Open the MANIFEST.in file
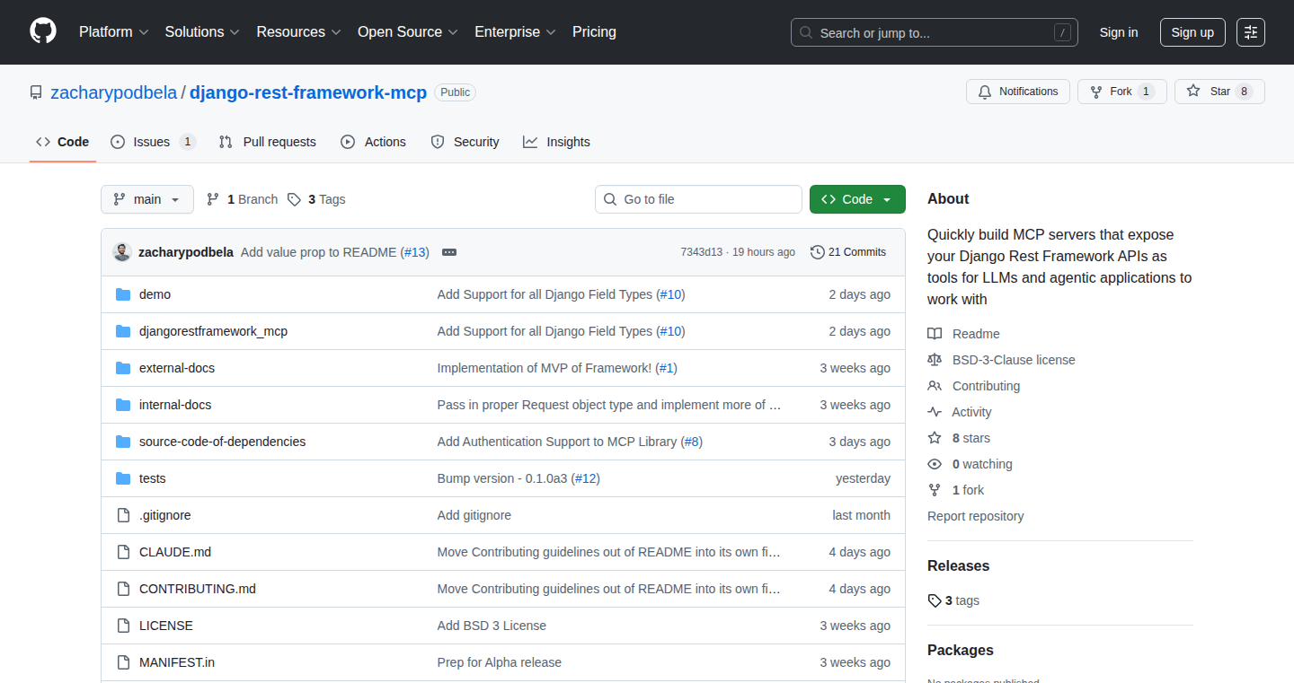 [x=177, y=662]
